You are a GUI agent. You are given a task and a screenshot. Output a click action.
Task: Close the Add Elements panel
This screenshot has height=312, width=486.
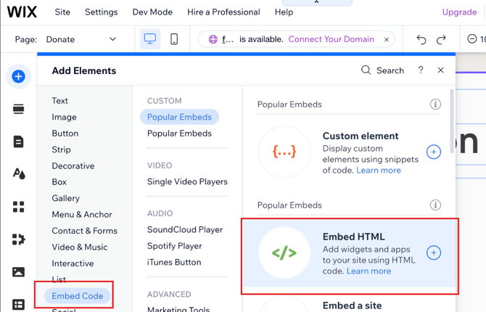pos(440,70)
